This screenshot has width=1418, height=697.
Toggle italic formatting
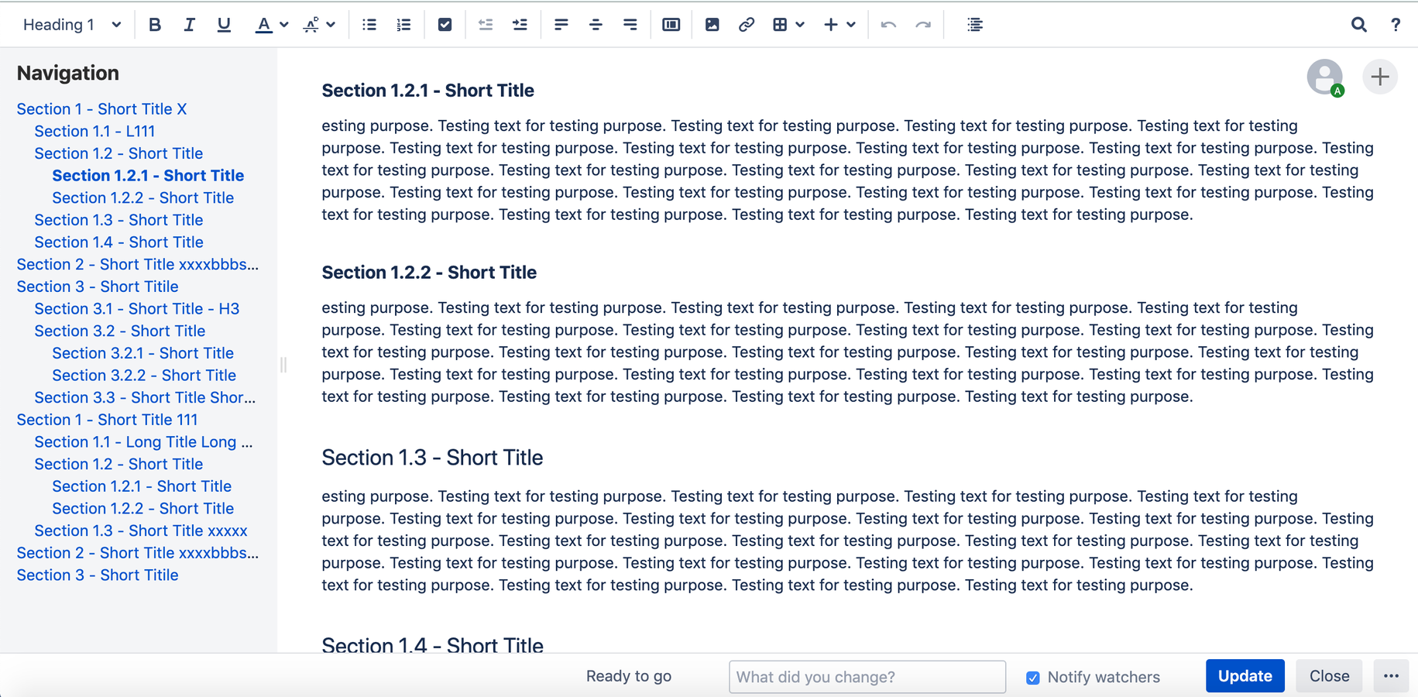click(189, 25)
